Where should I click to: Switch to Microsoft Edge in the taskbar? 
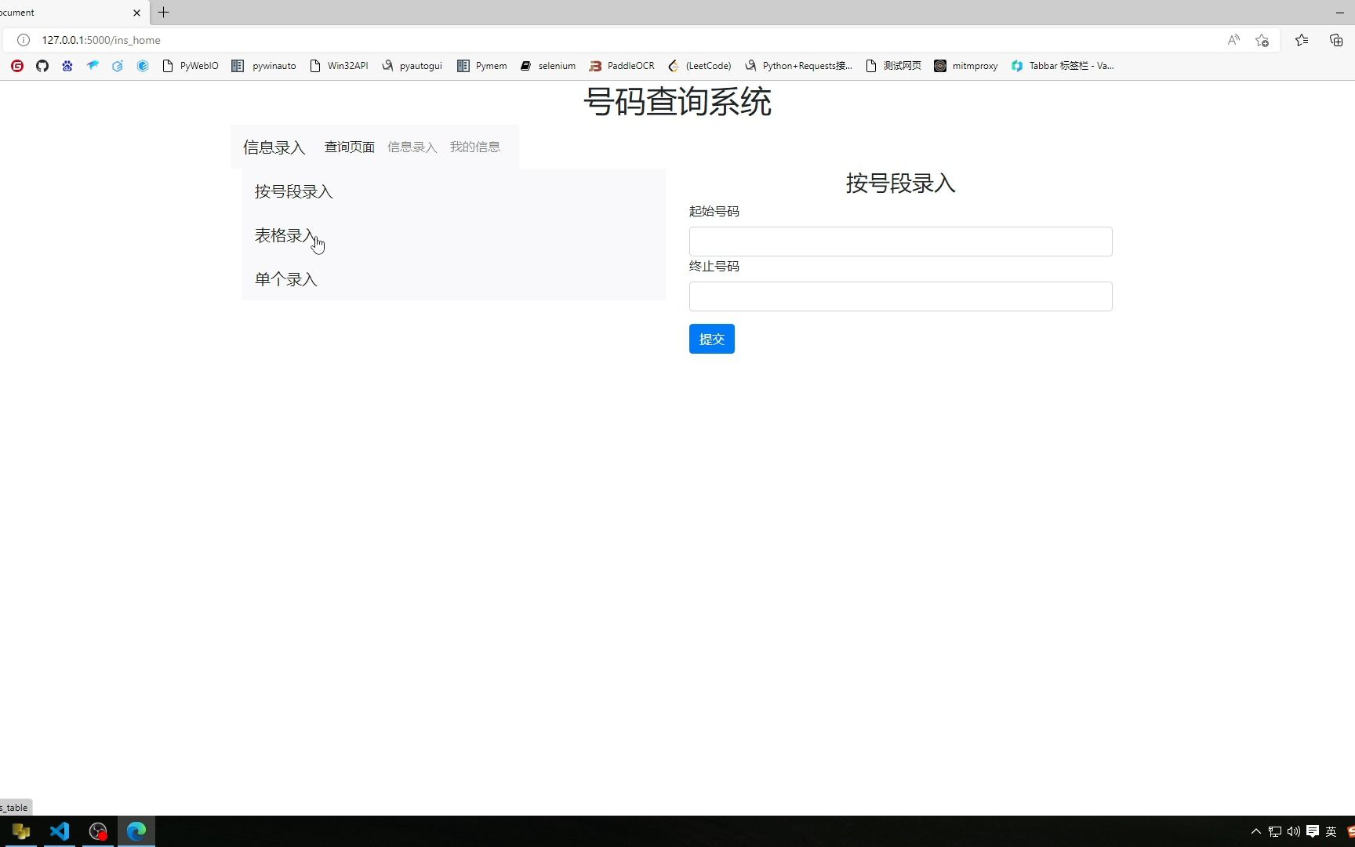pyautogui.click(x=136, y=831)
